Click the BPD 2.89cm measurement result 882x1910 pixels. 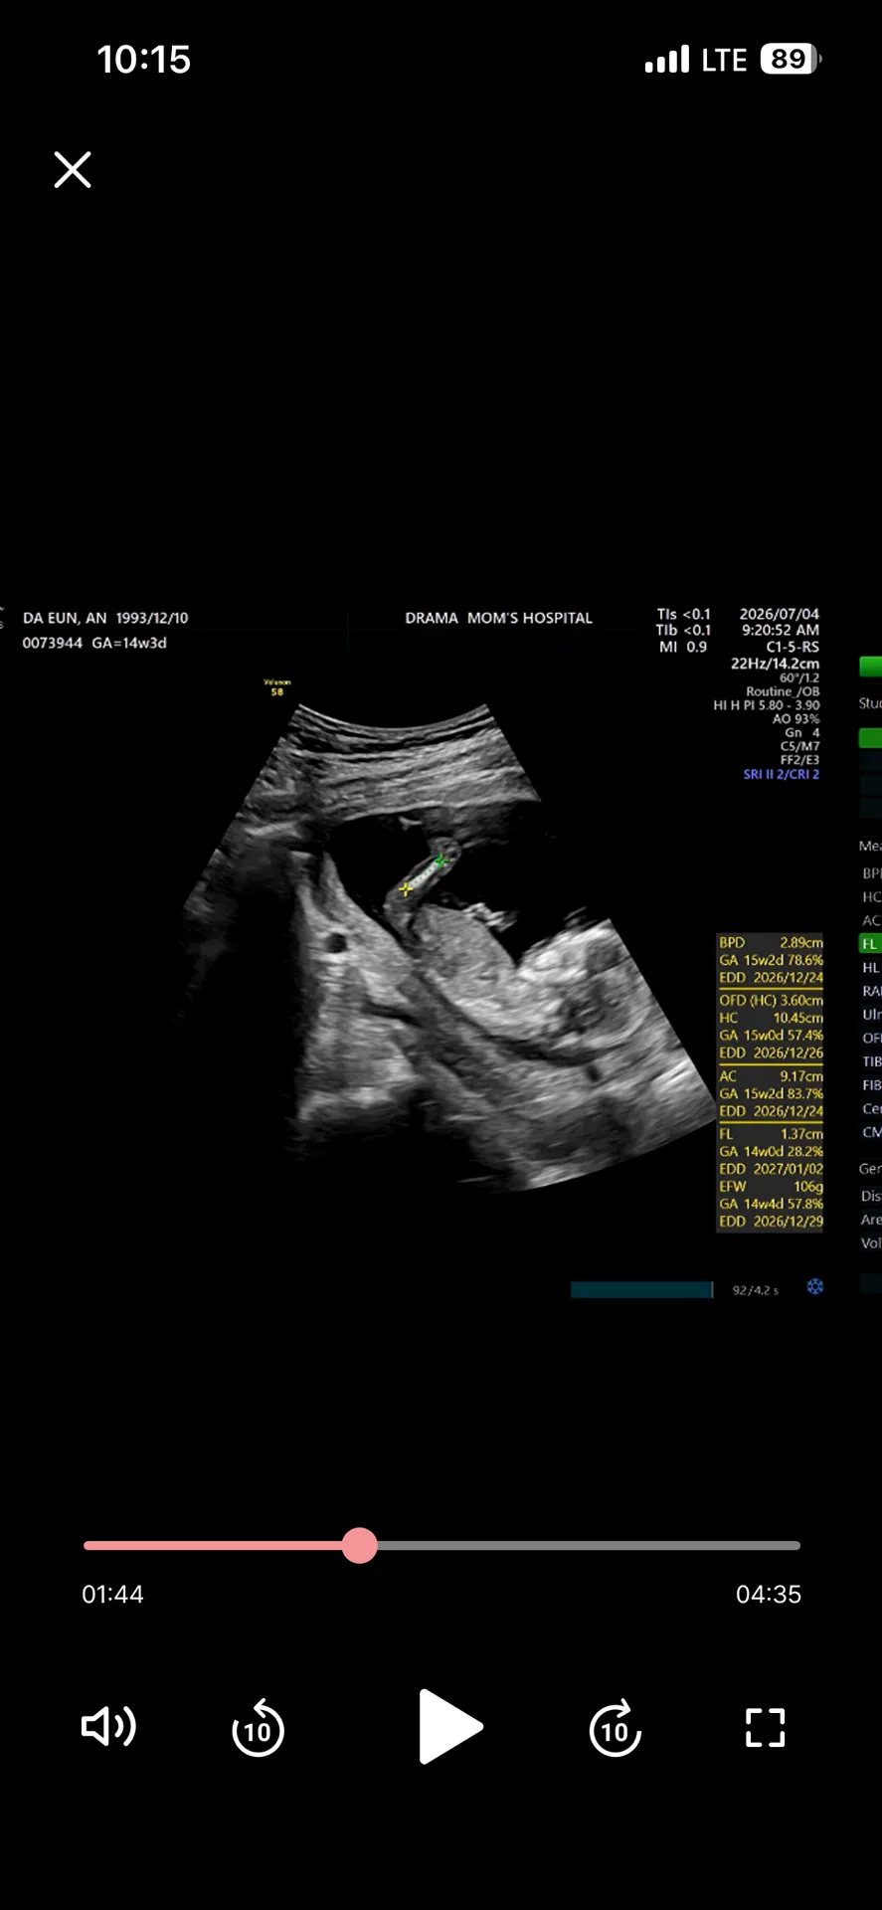pos(771,942)
